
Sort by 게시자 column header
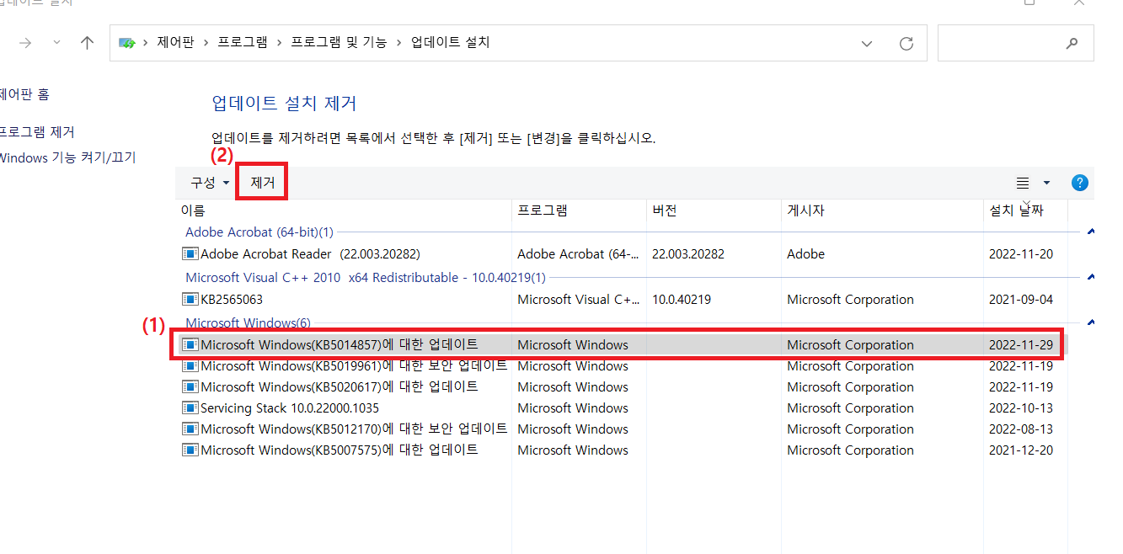pos(805,210)
